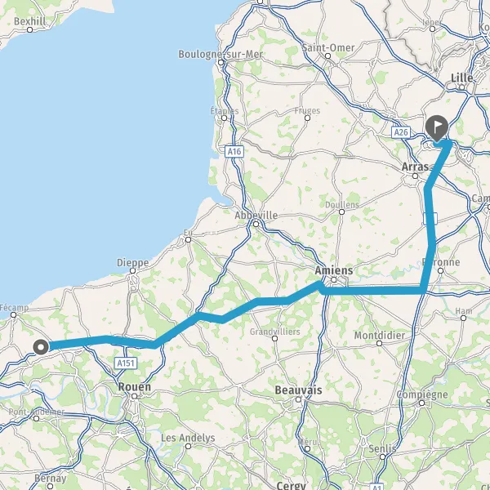Click the Les Andelys town label

188,438
